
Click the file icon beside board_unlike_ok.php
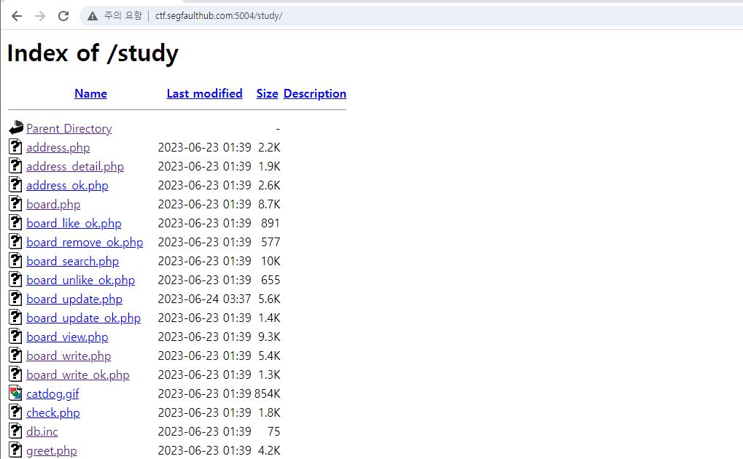[15, 279]
